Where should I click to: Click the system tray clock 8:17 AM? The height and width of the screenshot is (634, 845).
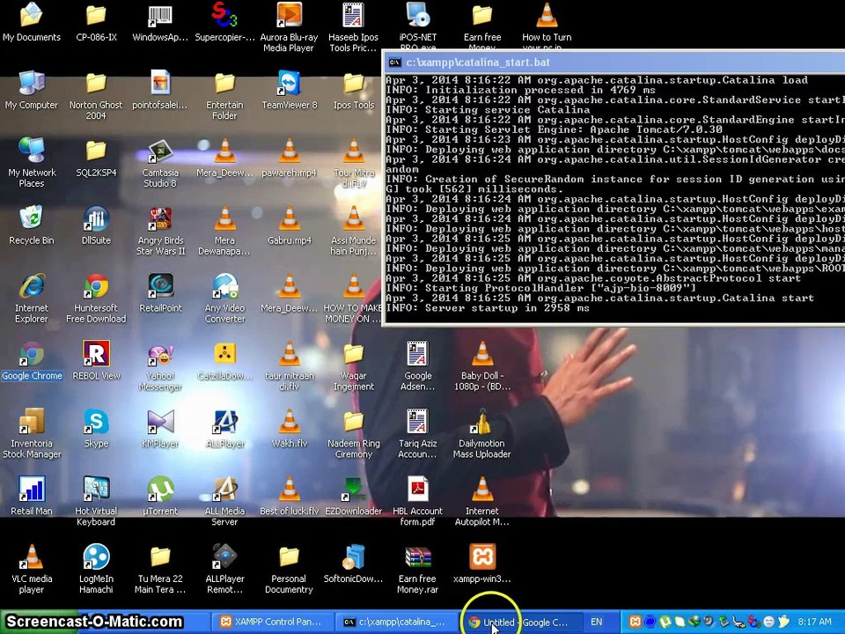tap(814, 622)
